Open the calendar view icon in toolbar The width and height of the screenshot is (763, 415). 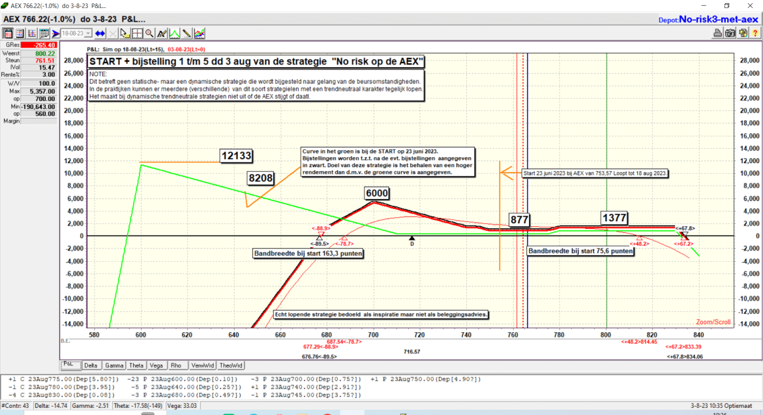[x=8, y=34]
